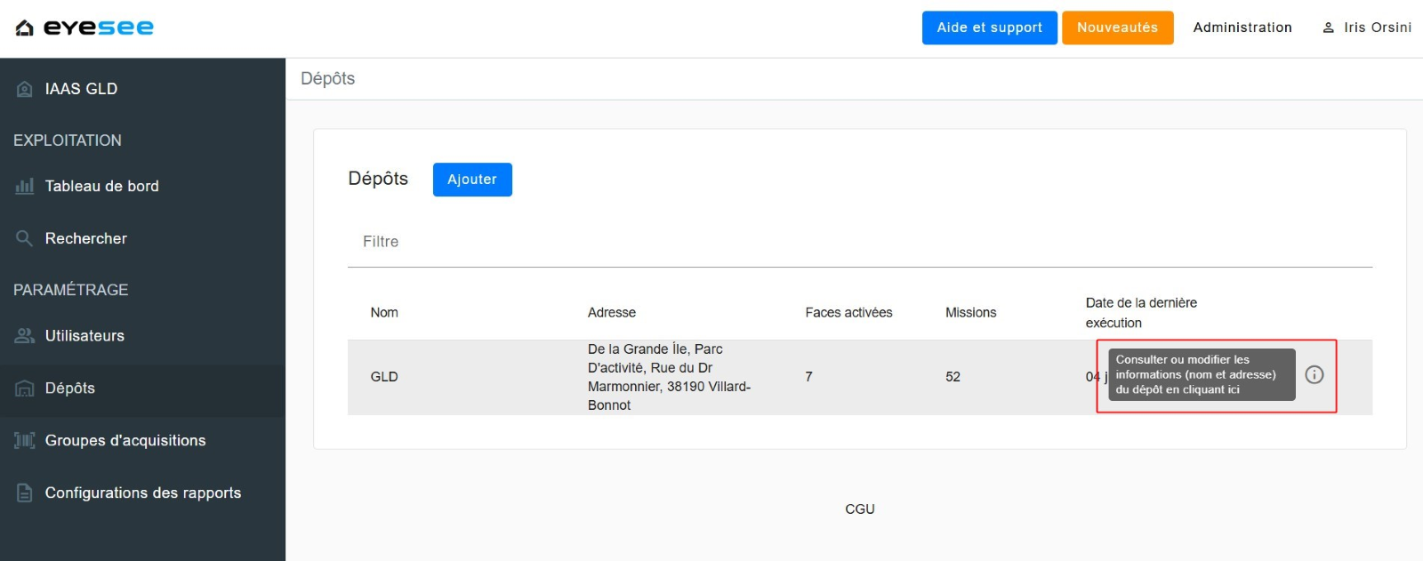Sort by the Missions column header
Image resolution: width=1423 pixels, height=561 pixels.
point(970,313)
